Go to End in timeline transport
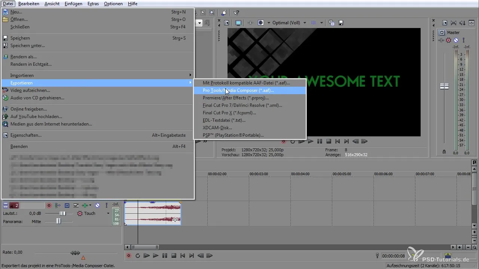Image resolution: width=479 pixels, height=269 pixels. pyautogui.click(x=192, y=256)
